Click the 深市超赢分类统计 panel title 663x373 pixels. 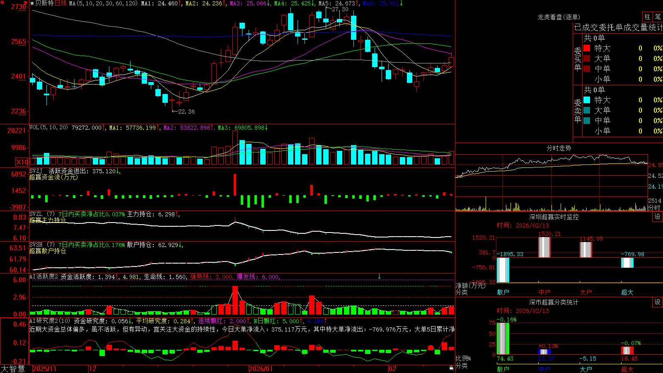point(554,302)
